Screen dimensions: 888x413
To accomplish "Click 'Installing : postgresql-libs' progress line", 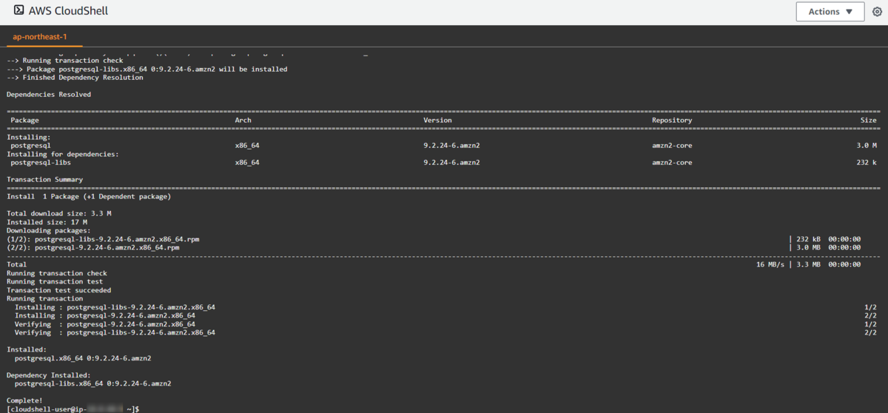I will pyautogui.click(x=115, y=307).
